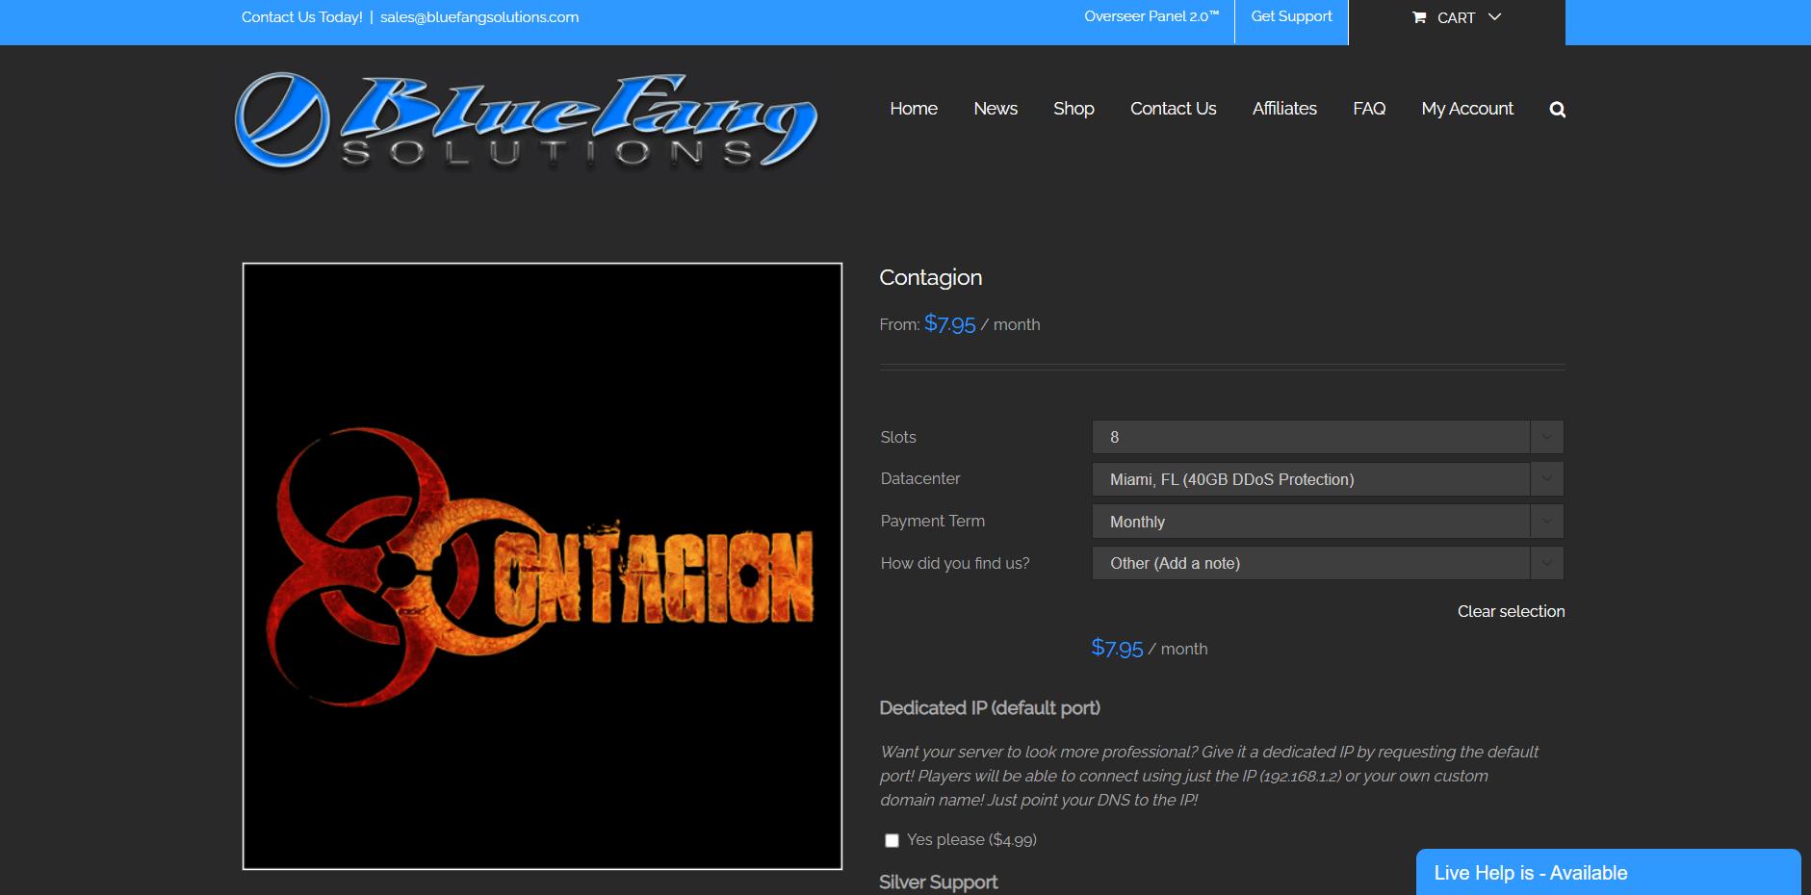Open the Affiliates menu item

(x=1284, y=109)
